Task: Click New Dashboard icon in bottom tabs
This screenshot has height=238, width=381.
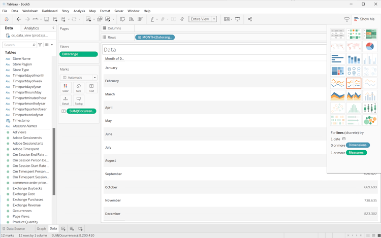Action: [72, 228]
